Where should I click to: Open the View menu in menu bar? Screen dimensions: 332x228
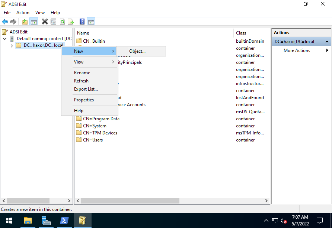point(40,13)
